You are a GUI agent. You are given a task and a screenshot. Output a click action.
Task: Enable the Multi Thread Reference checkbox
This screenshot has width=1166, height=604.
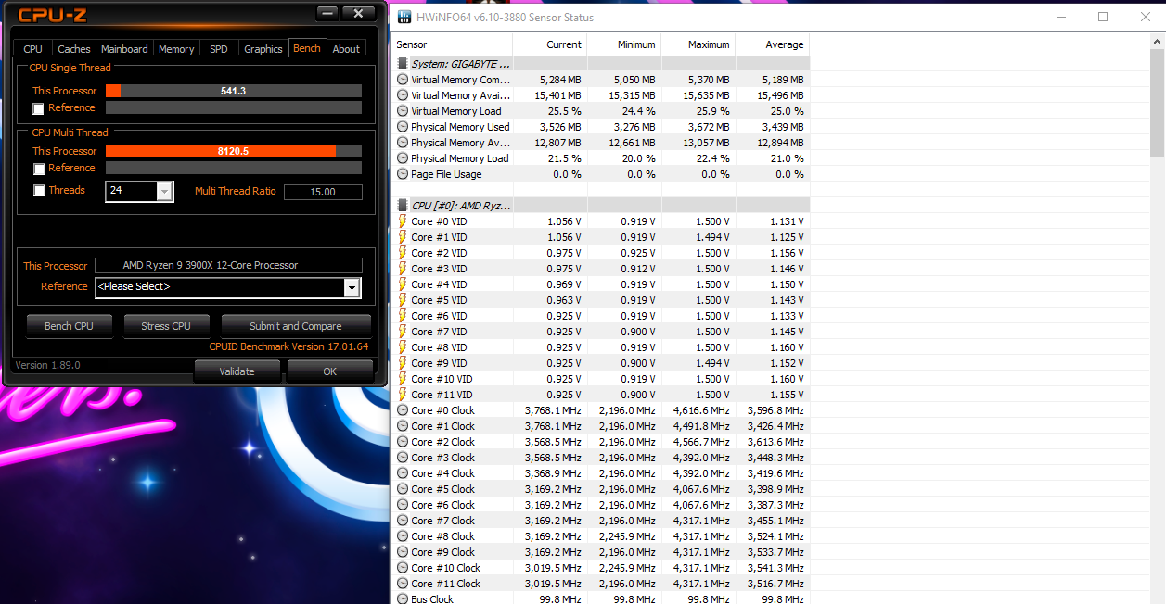point(38,169)
